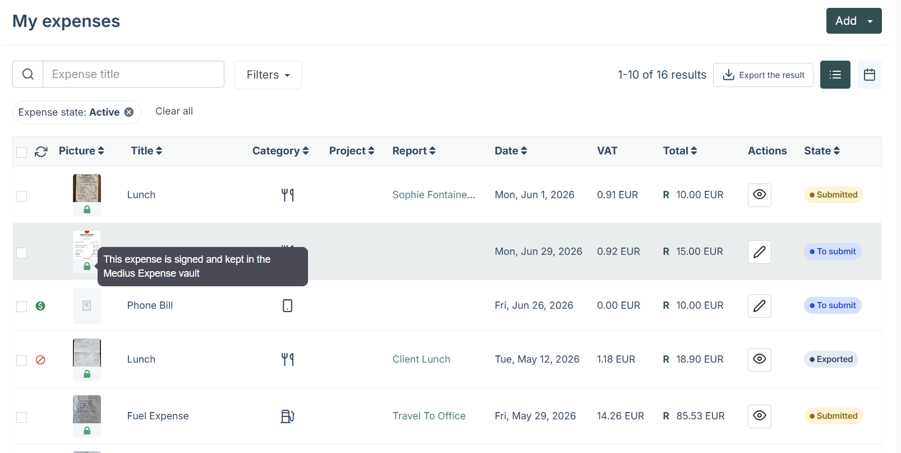Select the May 12 Lunch expense checkbox
Viewport: 901px width, 453px height.
click(22, 360)
